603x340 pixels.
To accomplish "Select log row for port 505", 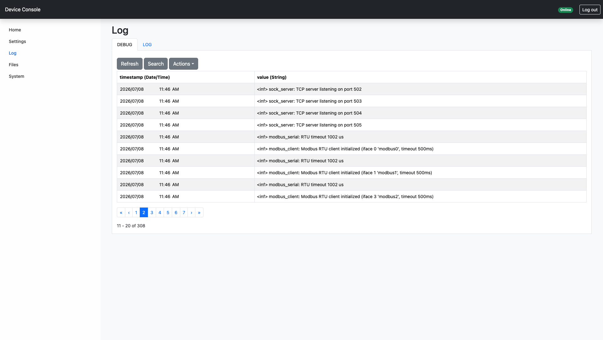I will pyautogui.click(x=351, y=125).
